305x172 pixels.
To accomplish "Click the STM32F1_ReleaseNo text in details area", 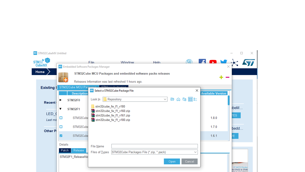I will [x=74, y=157].
